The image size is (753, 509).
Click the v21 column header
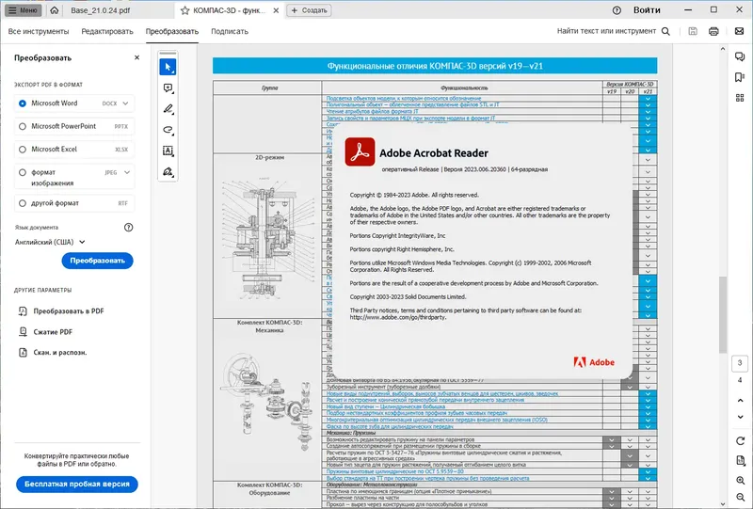[x=648, y=91]
